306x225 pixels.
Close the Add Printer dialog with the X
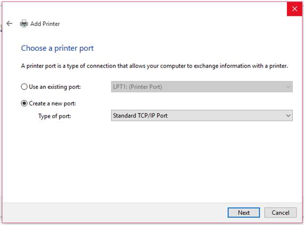(x=294, y=9)
